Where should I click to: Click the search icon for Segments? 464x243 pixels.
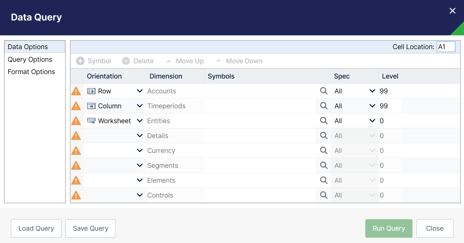click(324, 166)
